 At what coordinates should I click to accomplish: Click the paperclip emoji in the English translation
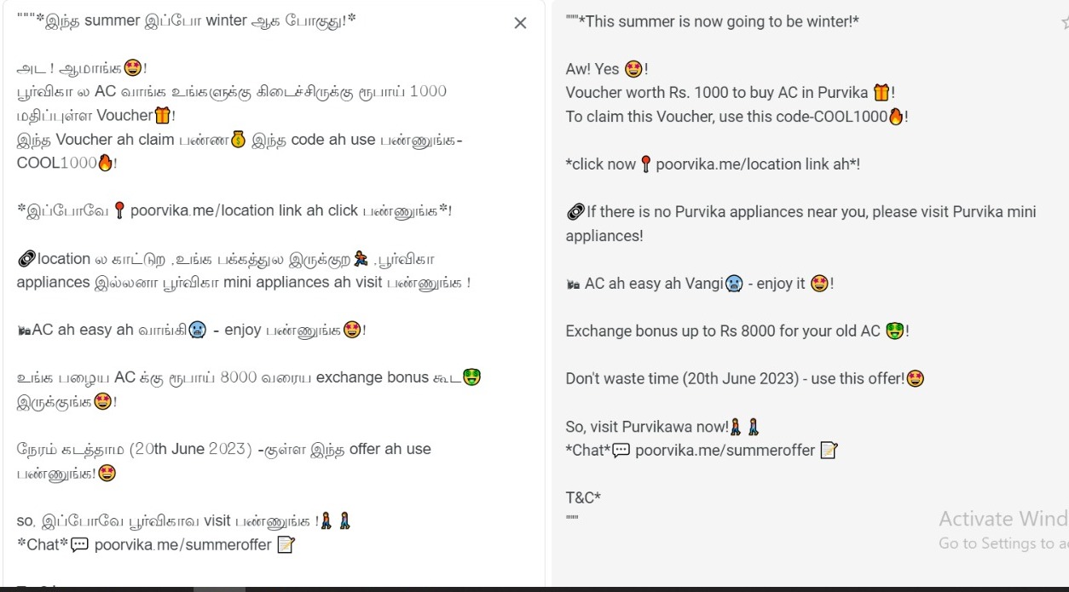point(575,212)
